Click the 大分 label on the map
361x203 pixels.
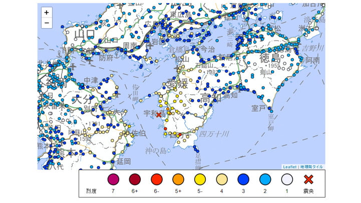click(83, 99)
